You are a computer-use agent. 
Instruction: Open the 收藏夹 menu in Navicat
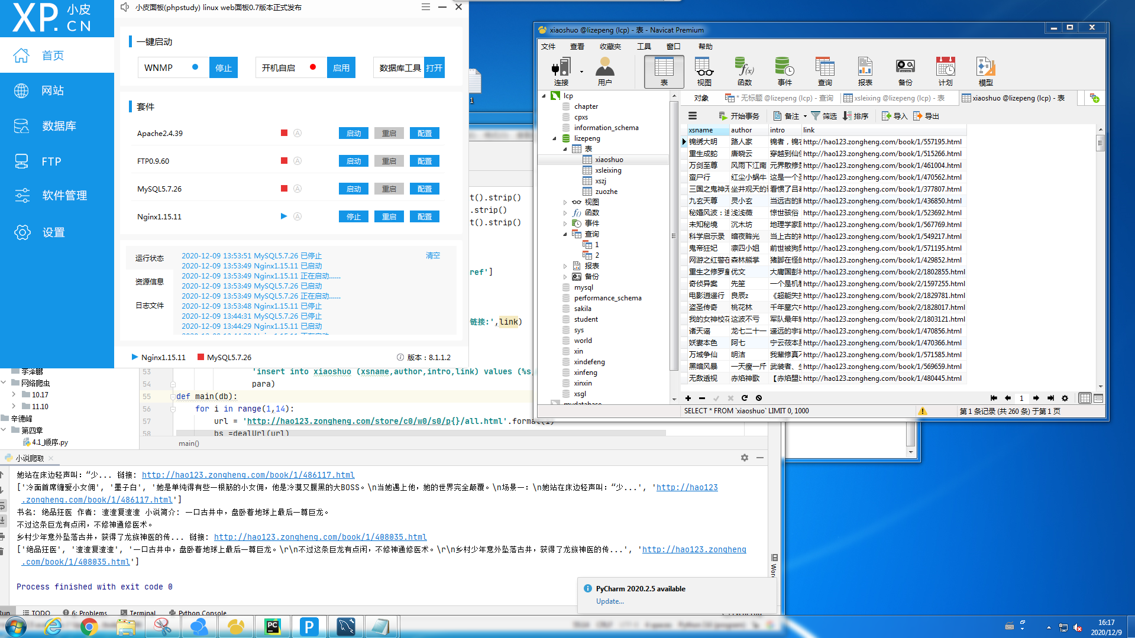pyautogui.click(x=610, y=46)
